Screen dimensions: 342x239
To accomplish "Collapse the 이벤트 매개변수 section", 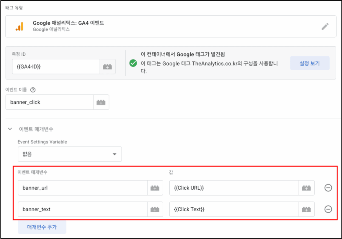I will pyautogui.click(x=10, y=129).
